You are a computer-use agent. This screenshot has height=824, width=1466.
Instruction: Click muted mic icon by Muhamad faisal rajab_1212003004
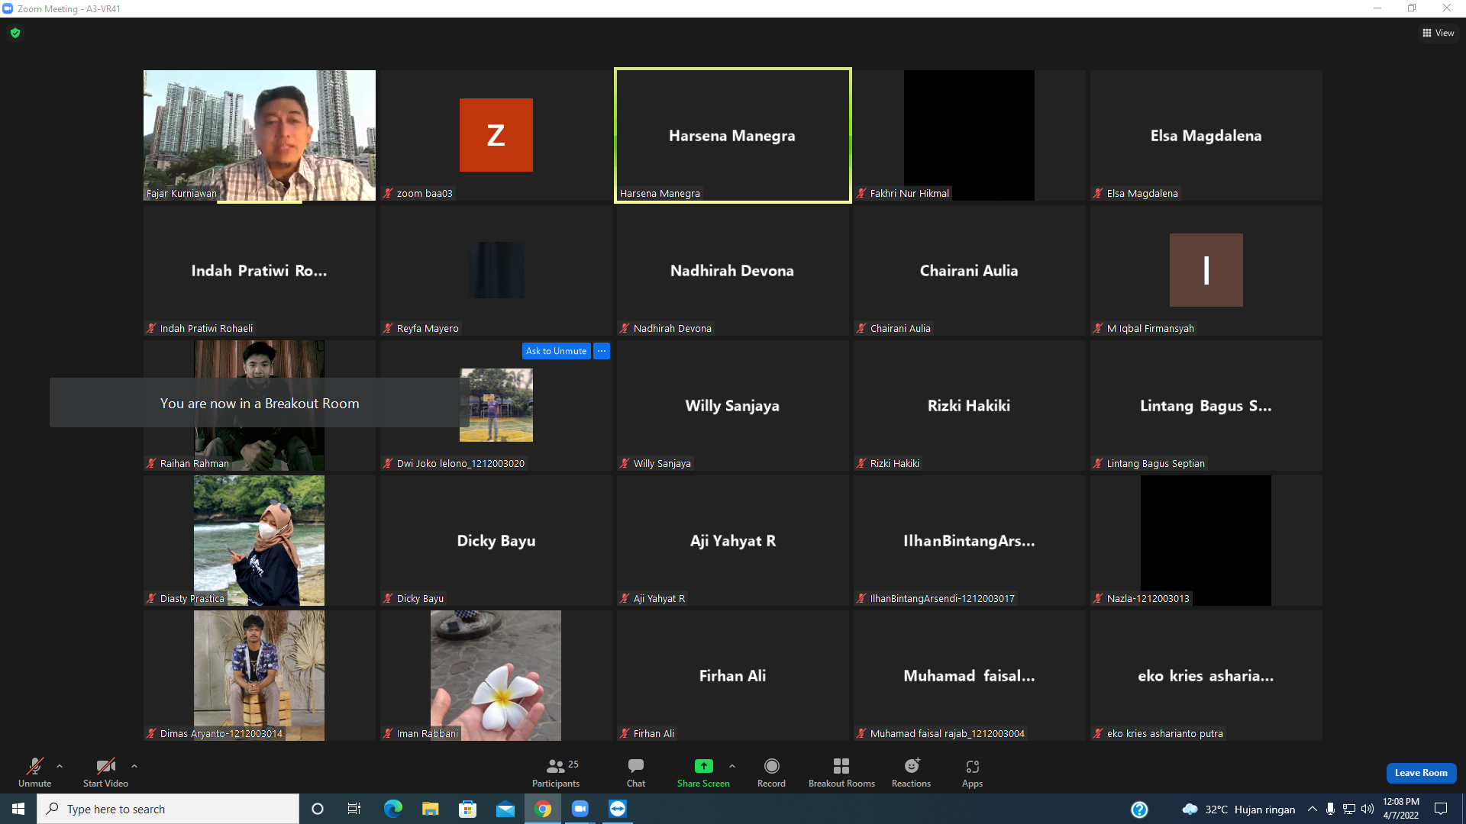point(861,733)
